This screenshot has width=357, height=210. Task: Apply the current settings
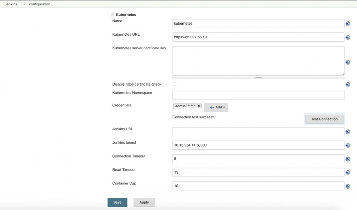tap(144, 202)
